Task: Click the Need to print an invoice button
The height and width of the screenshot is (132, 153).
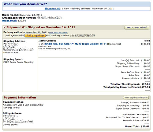Action: tap(136, 98)
